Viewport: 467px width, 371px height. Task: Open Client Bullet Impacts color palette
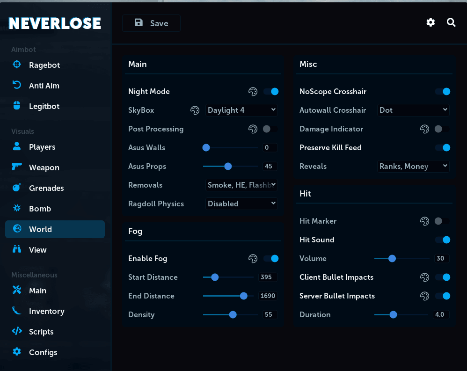click(424, 277)
